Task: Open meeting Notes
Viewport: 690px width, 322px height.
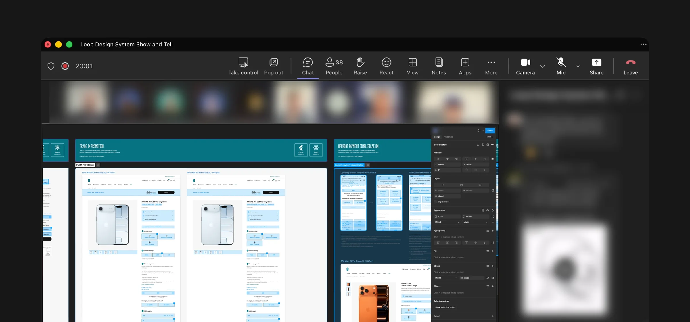Action: click(439, 66)
